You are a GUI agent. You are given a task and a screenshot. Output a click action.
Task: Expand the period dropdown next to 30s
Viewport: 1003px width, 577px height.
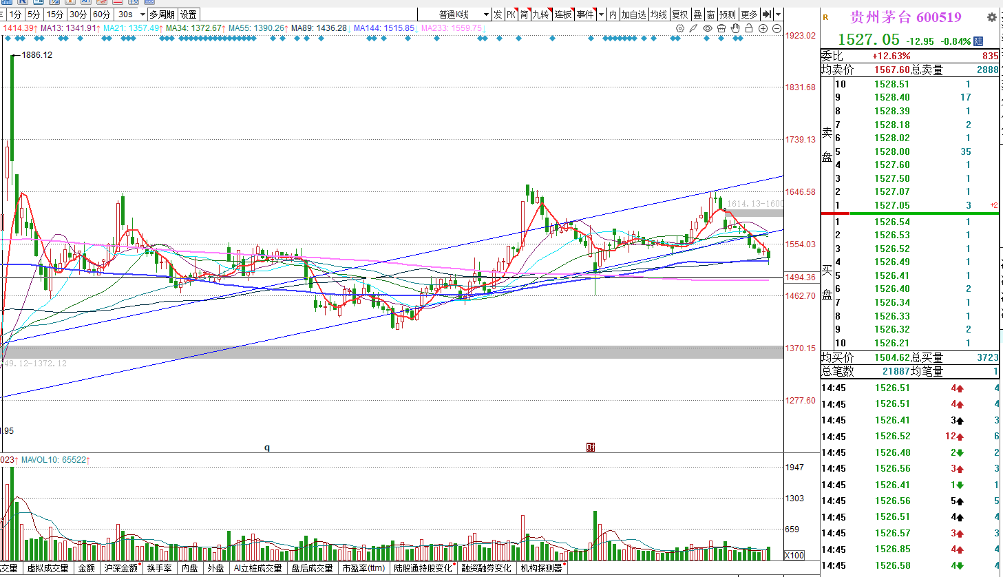tap(143, 14)
